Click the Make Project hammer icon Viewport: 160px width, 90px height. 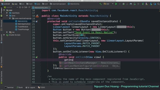[x=100, y=4]
